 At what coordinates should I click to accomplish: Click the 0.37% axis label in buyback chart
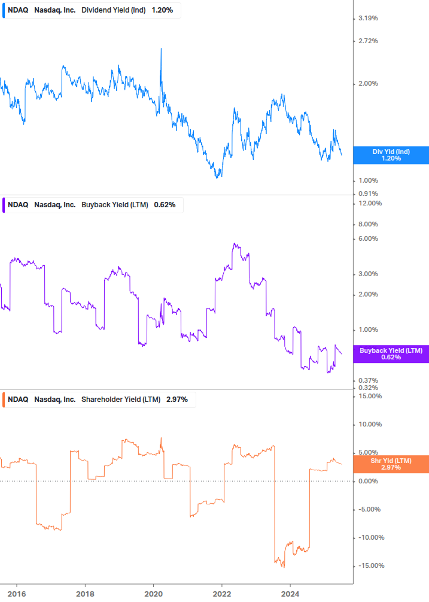pyautogui.click(x=368, y=380)
